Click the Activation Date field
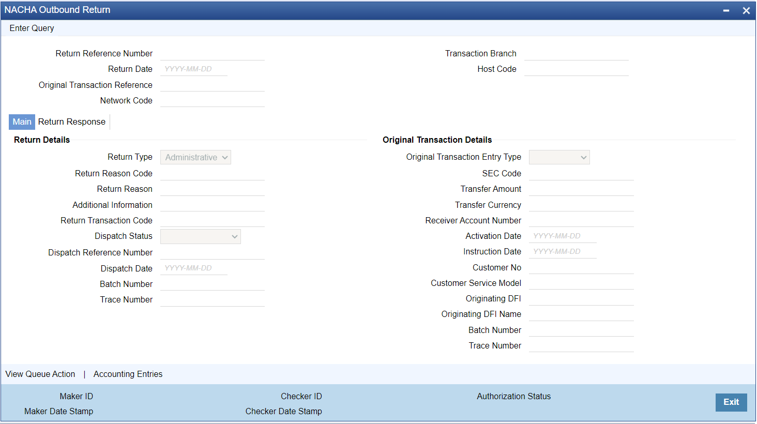The height and width of the screenshot is (424, 757). (x=563, y=236)
